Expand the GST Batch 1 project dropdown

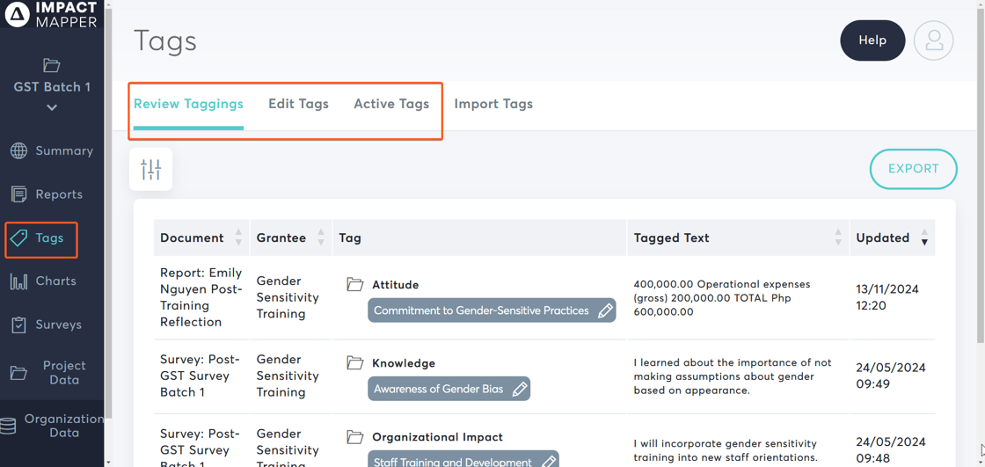[52, 107]
